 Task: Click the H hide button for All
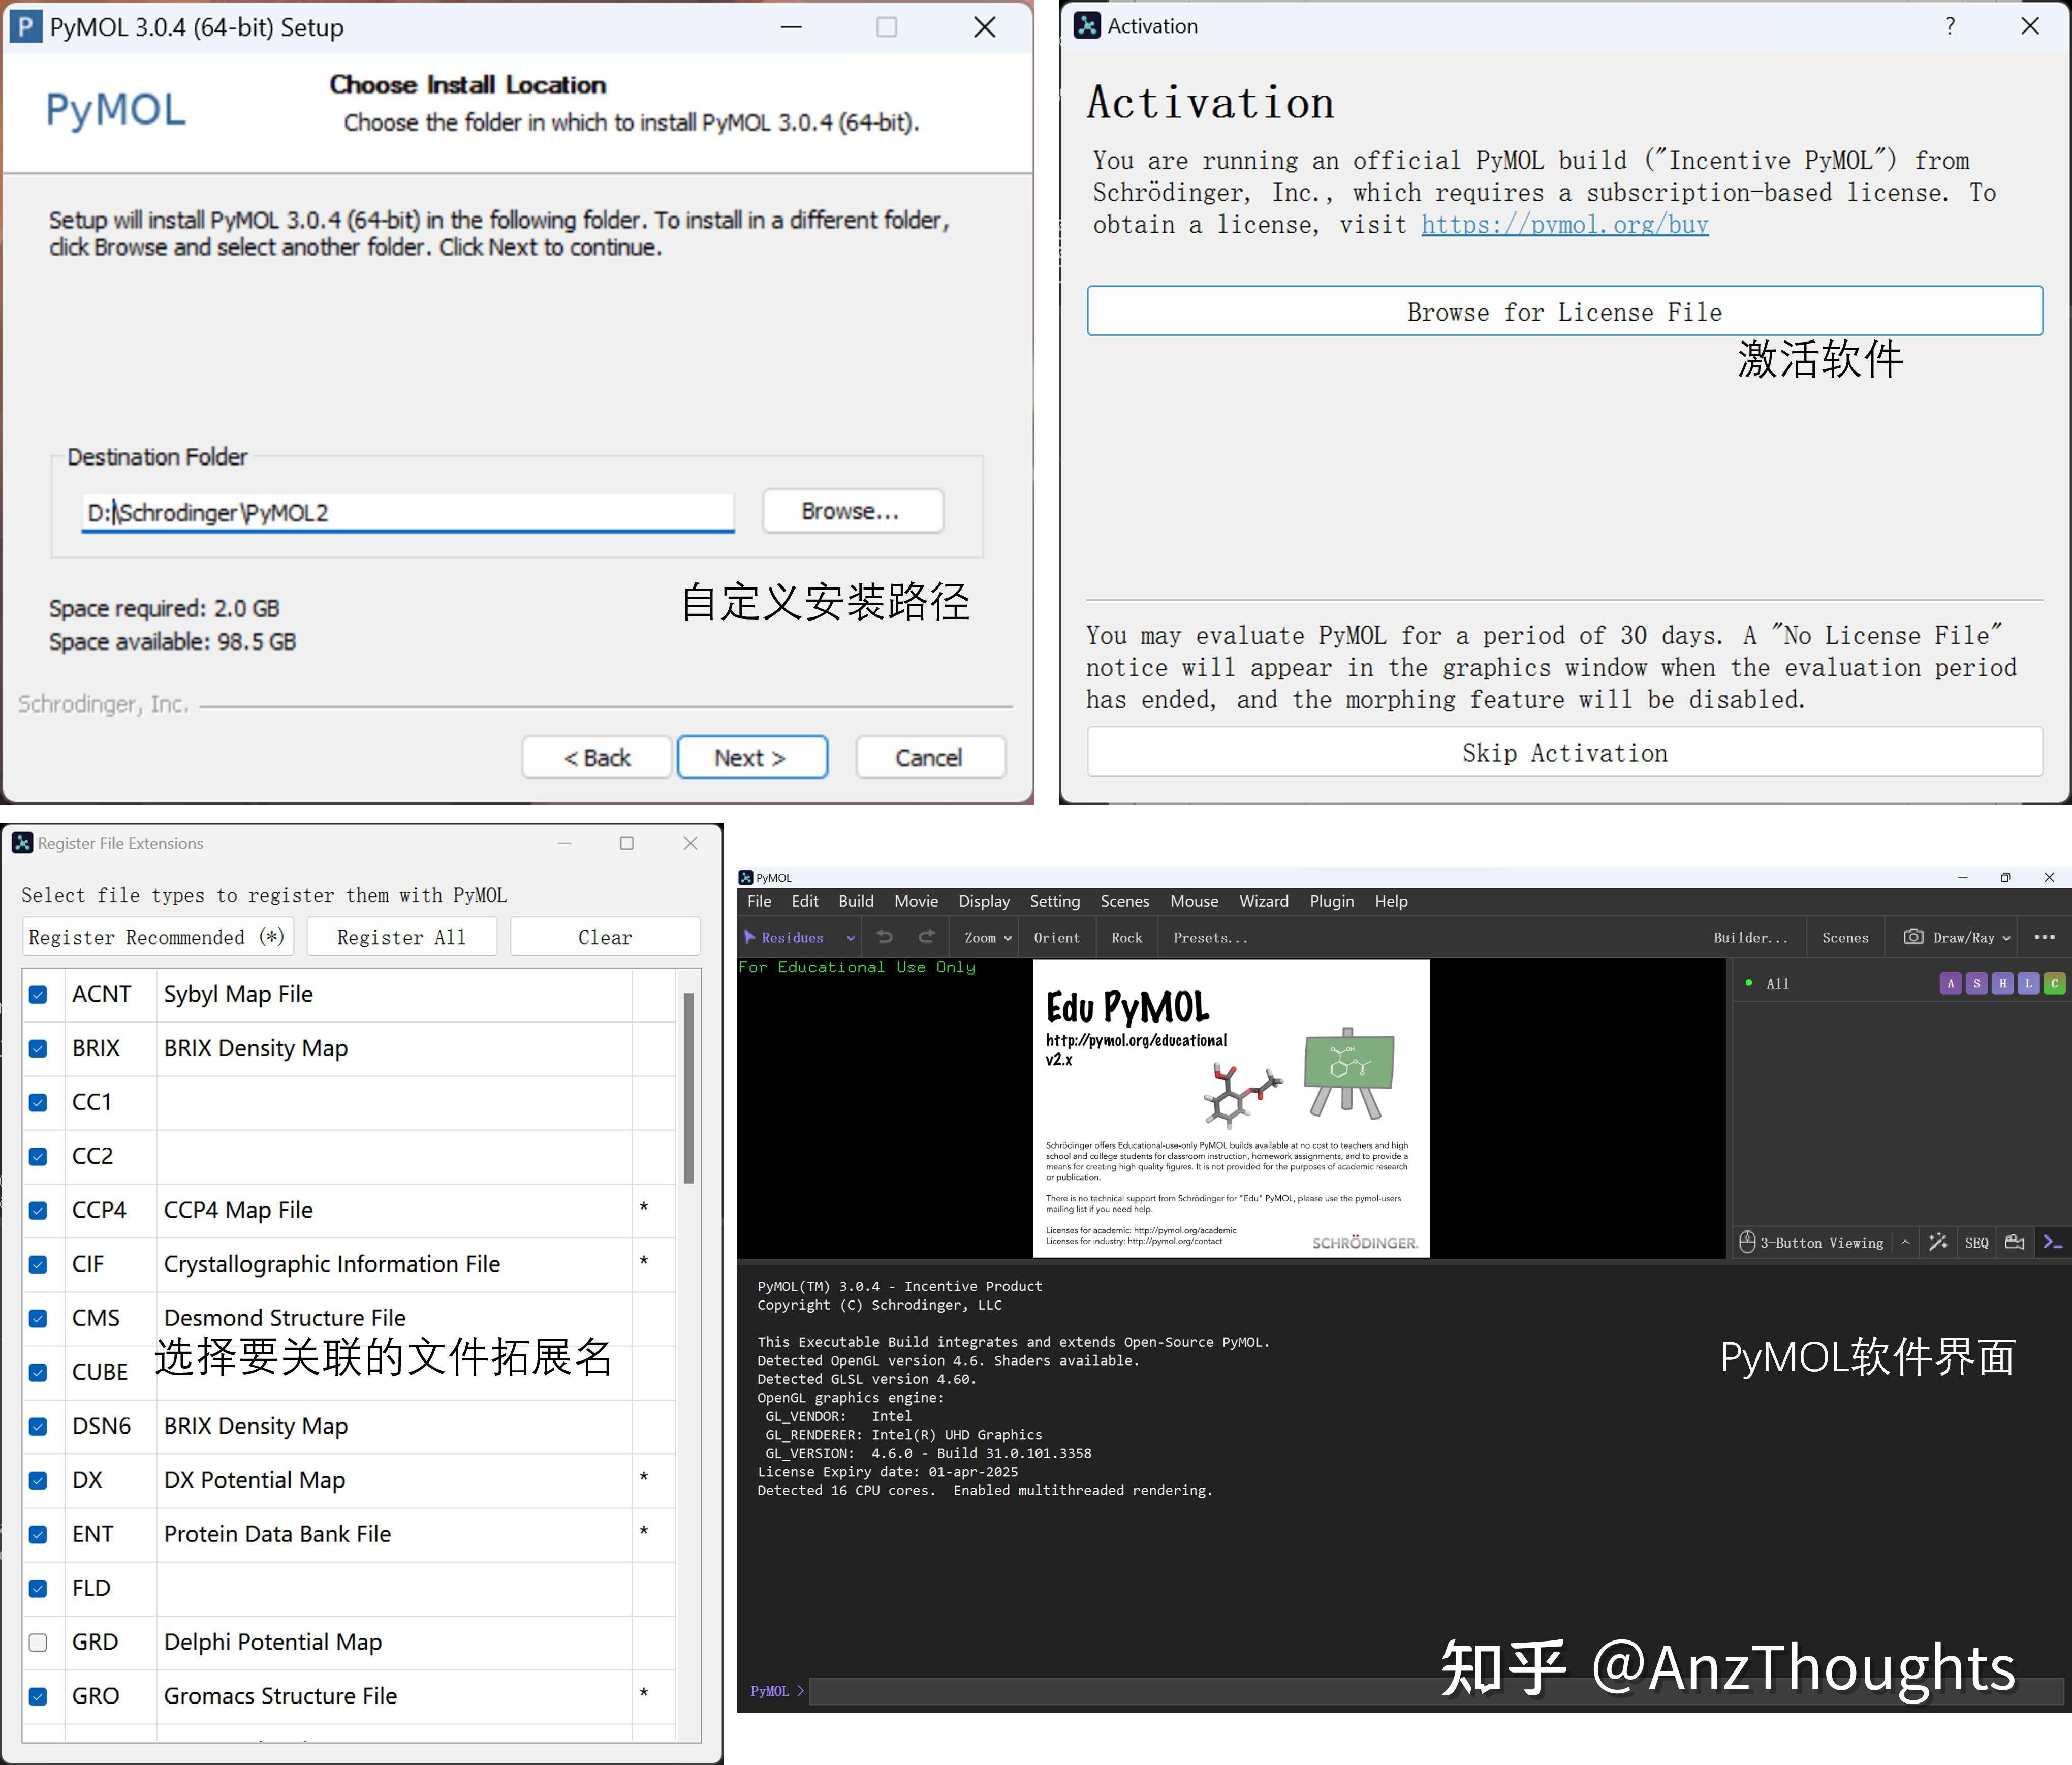tap(2002, 983)
